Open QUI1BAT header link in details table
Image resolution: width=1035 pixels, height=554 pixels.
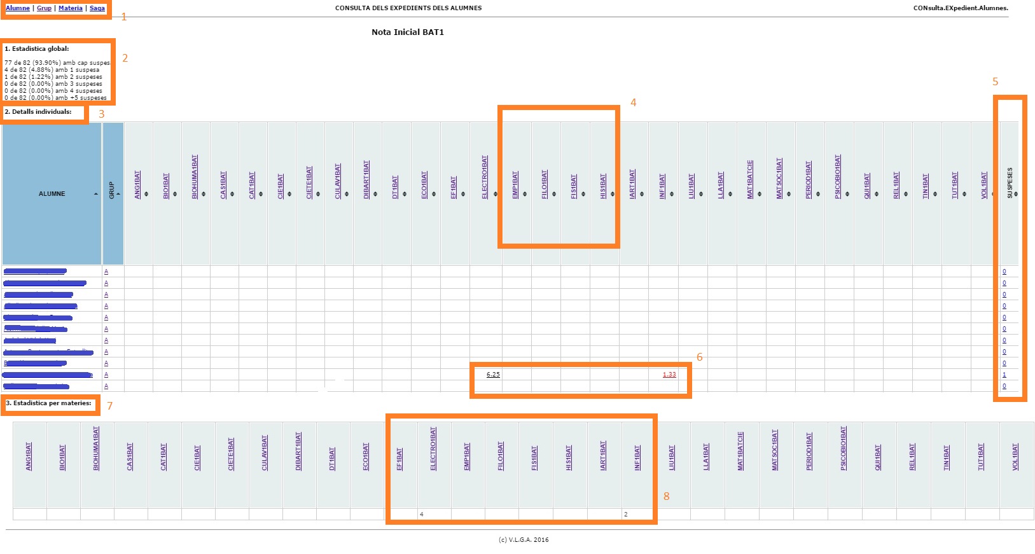click(x=867, y=186)
